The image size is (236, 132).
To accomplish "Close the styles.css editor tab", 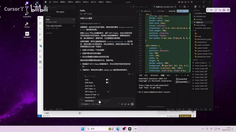I will pyautogui.click(x=175, y=7).
